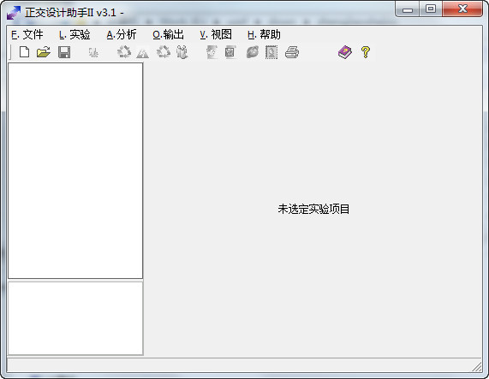Click the grayed-out globe toolbar icon
Image resolution: width=489 pixels, height=379 pixels.
click(253, 52)
